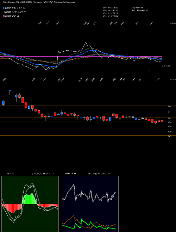Click the '<Tops' row label
176x232 pixels.
(x=173, y=24)
